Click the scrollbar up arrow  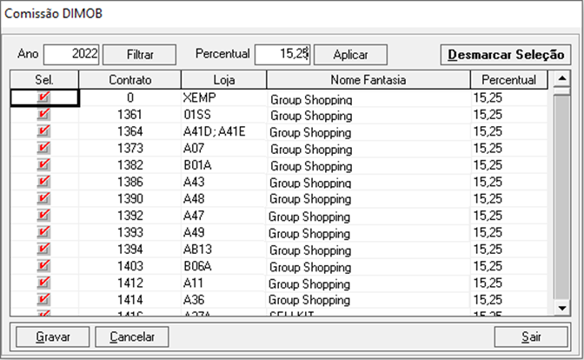[x=562, y=78]
